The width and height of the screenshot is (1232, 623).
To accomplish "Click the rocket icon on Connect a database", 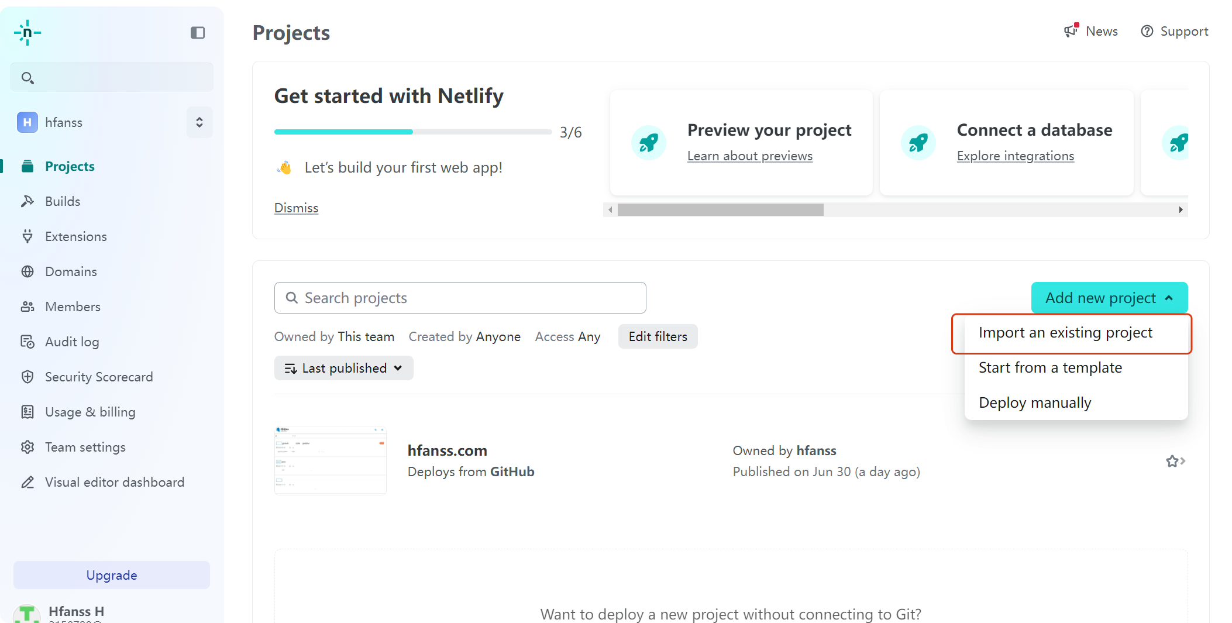I will point(918,143).
